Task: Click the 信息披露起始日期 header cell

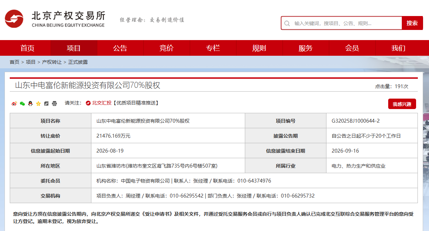Action: coord(51,151)
